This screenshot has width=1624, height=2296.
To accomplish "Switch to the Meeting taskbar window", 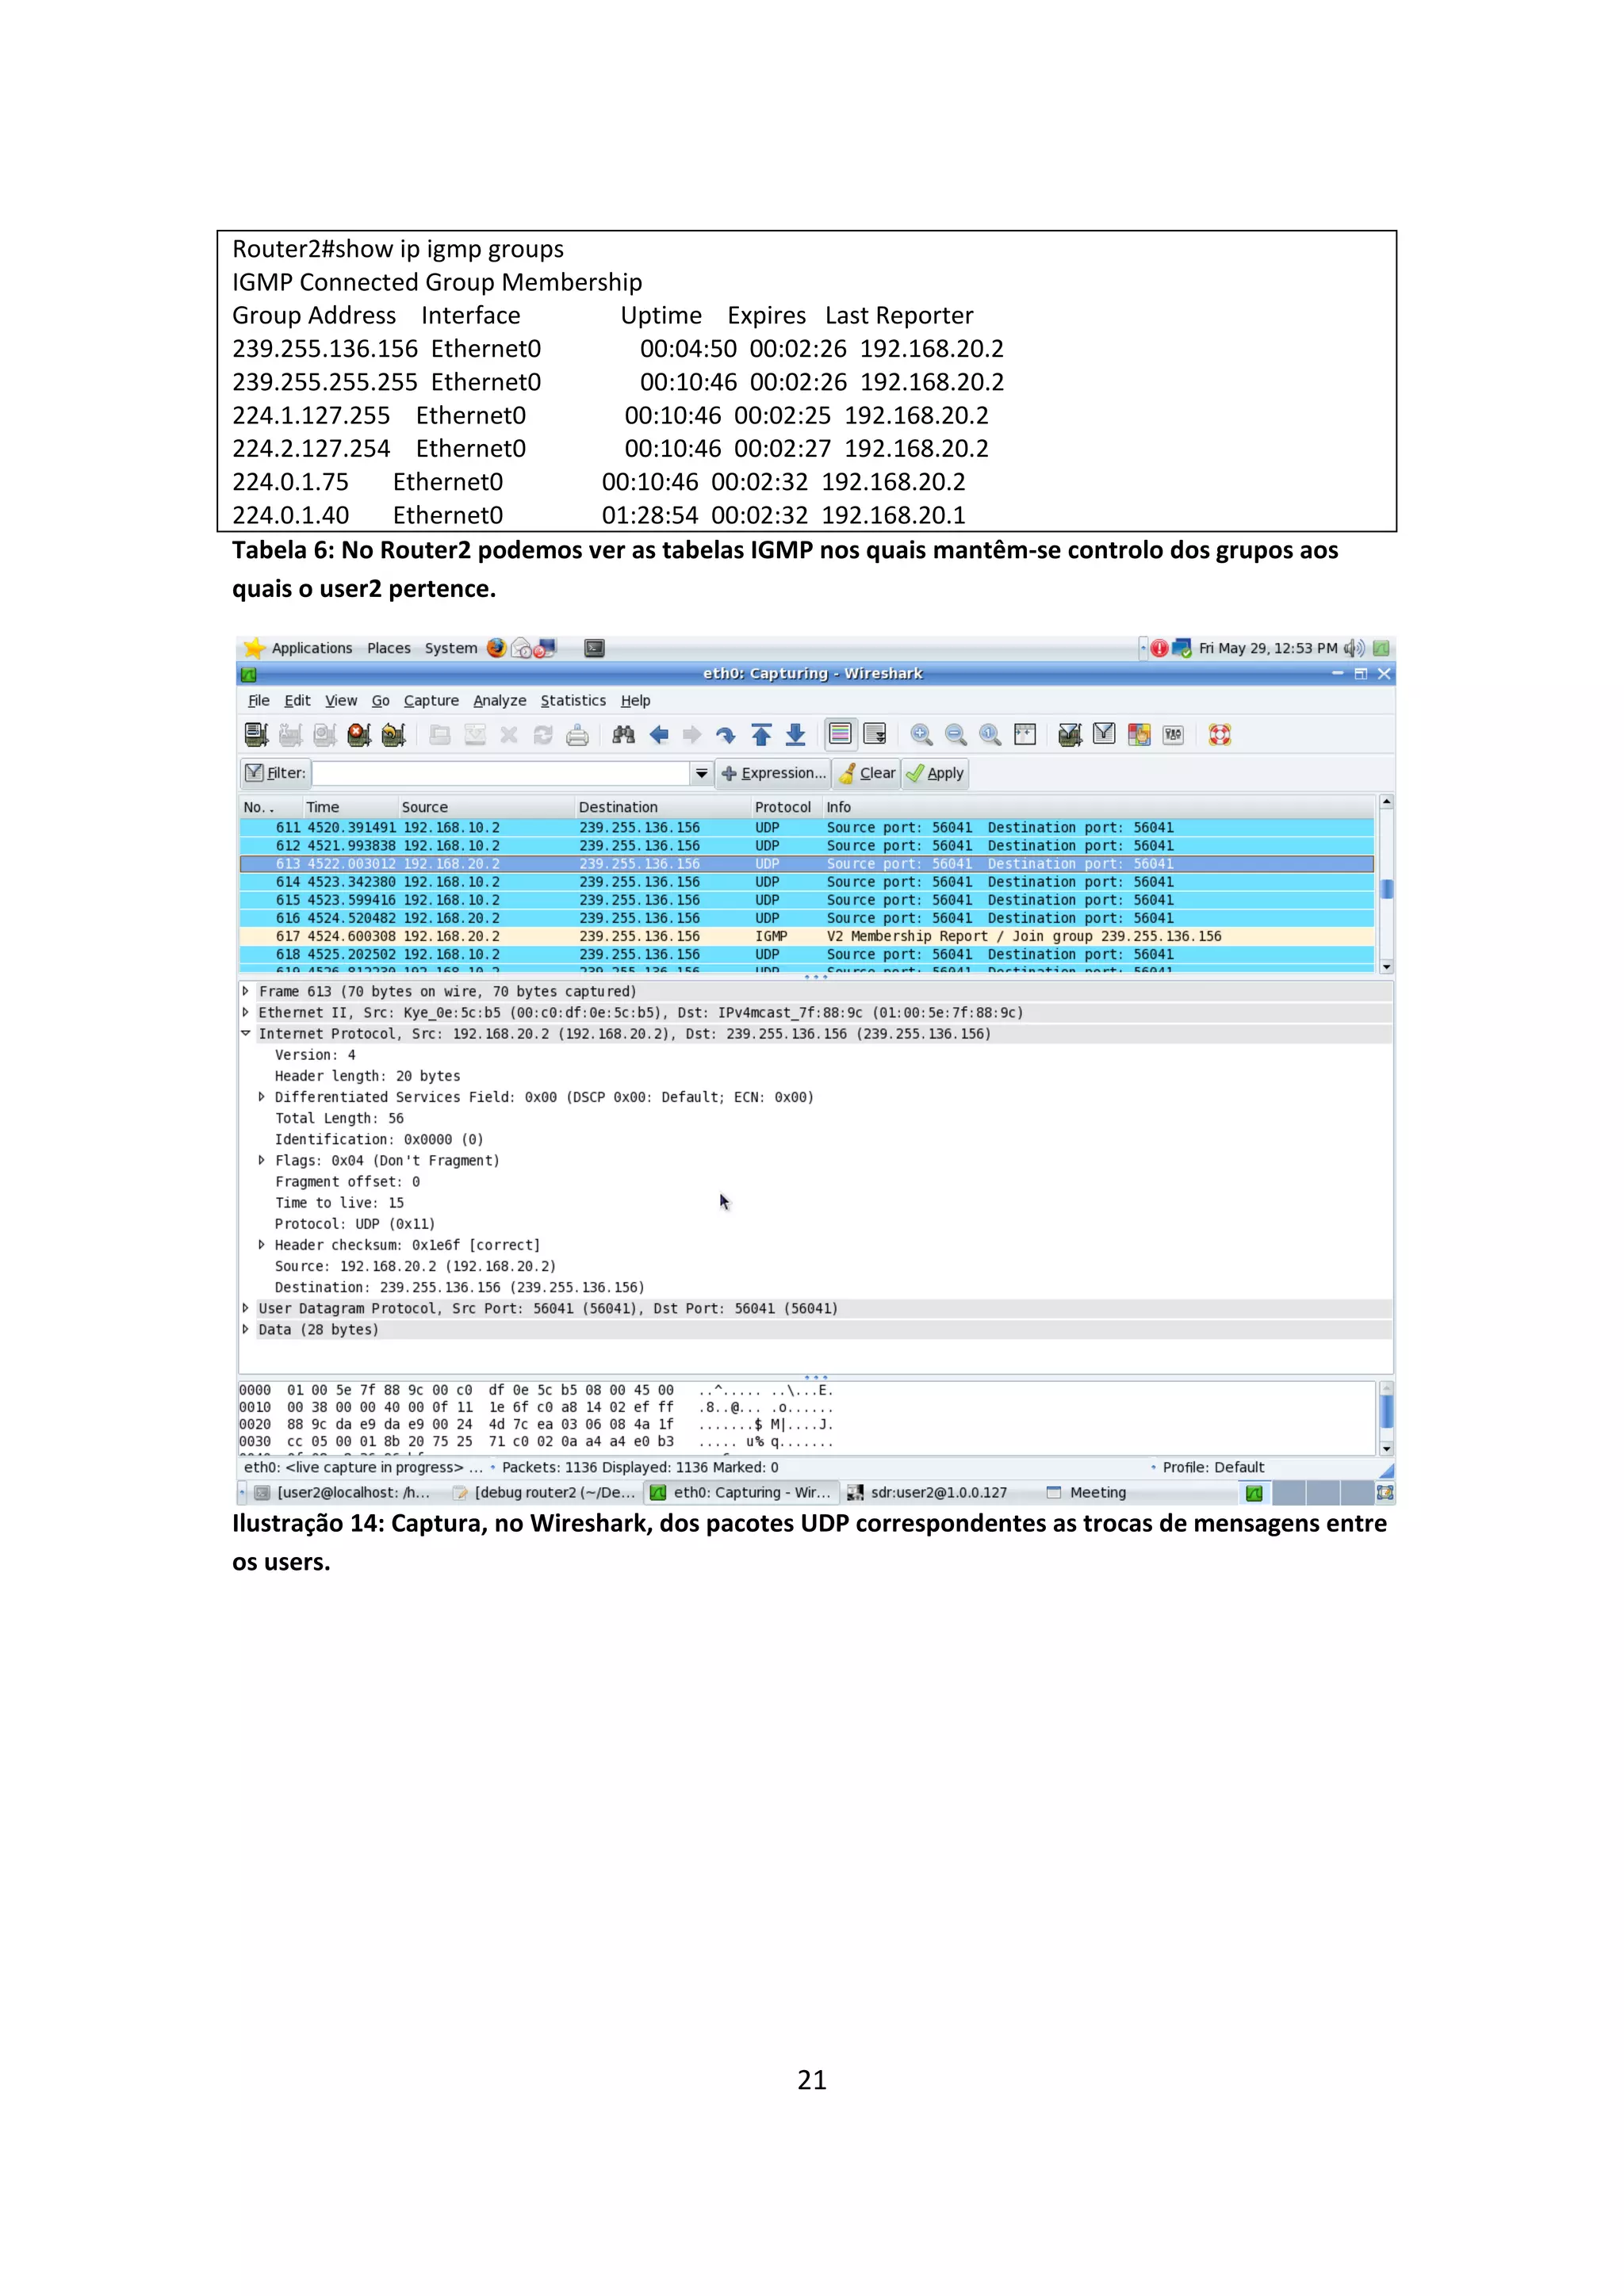I will tap(1086, 1493).
